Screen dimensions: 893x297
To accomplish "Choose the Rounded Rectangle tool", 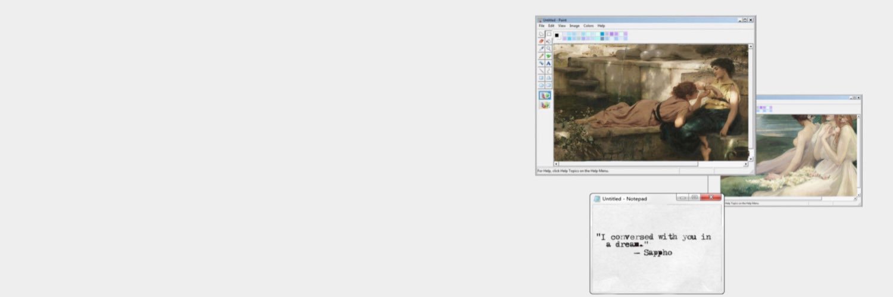I will tap(549, 85).
